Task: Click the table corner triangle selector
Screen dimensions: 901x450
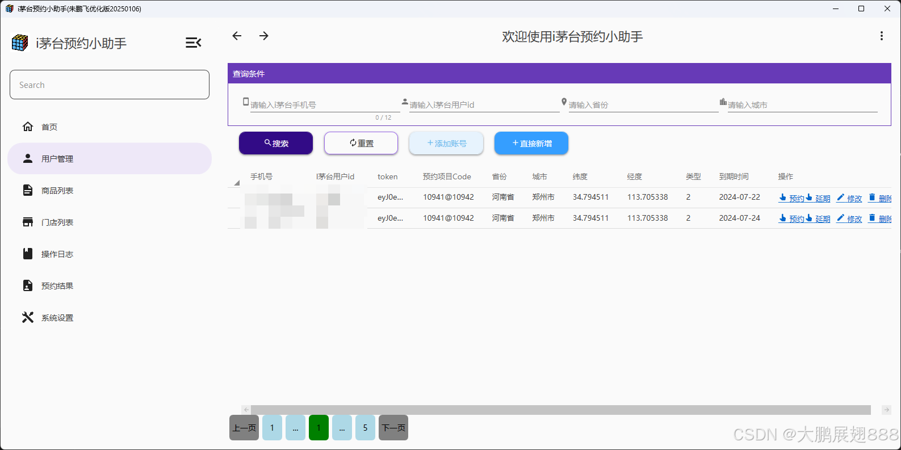Action: [237, 183]
